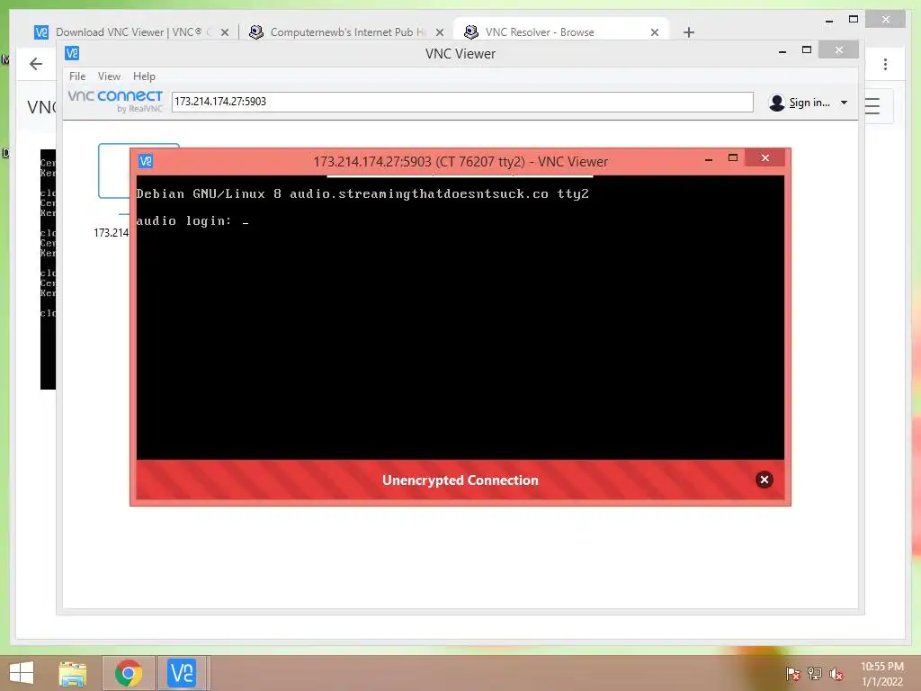Open File Explorer from the taskbar

(x=73, y=673)
